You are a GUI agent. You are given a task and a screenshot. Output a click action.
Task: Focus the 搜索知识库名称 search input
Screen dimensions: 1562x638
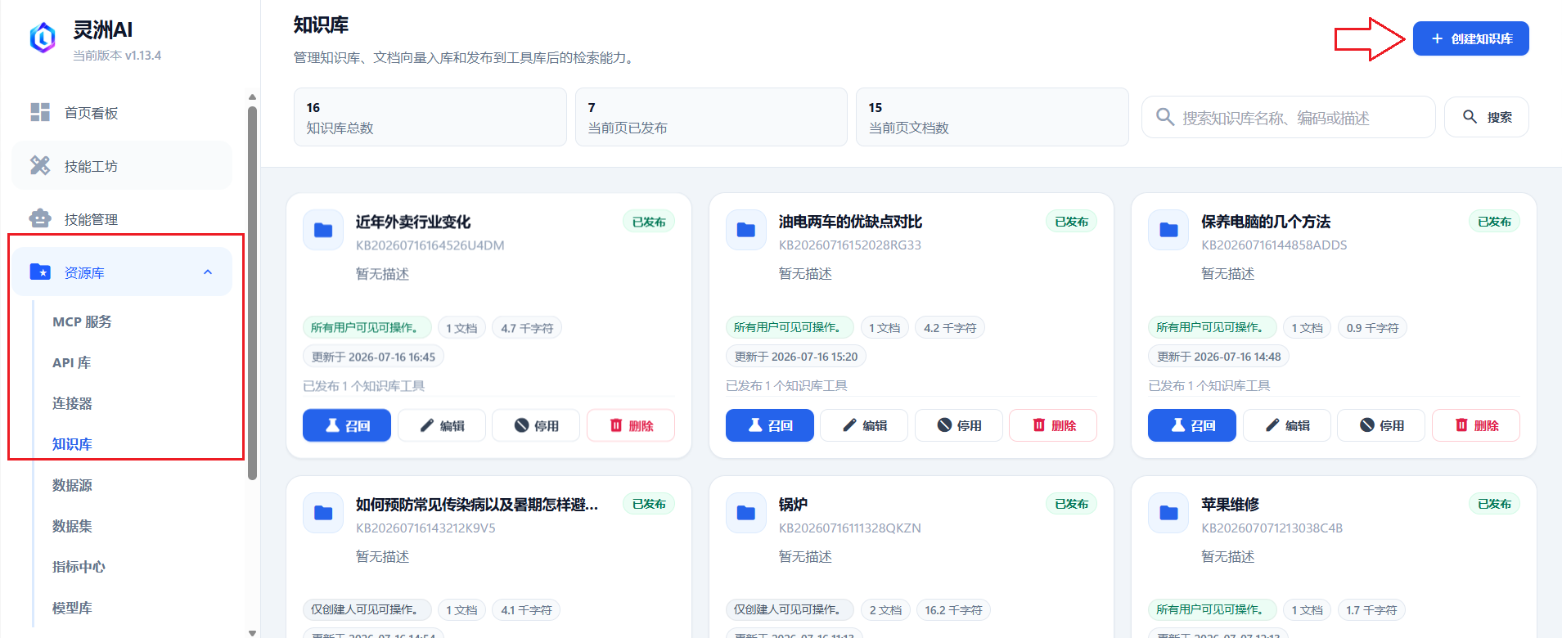point(1289,117)
